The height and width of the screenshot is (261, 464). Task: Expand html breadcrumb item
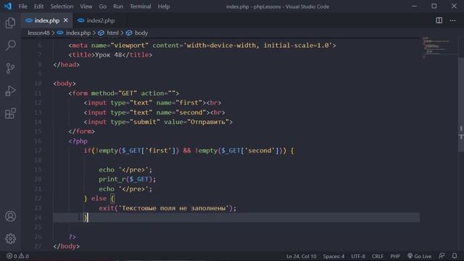point(108,33)
